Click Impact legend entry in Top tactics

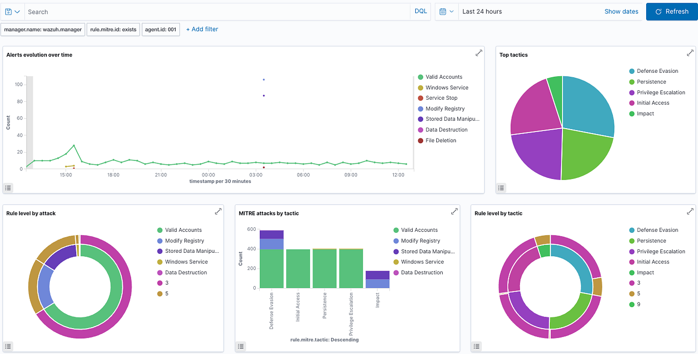click(x=641, y=114)
